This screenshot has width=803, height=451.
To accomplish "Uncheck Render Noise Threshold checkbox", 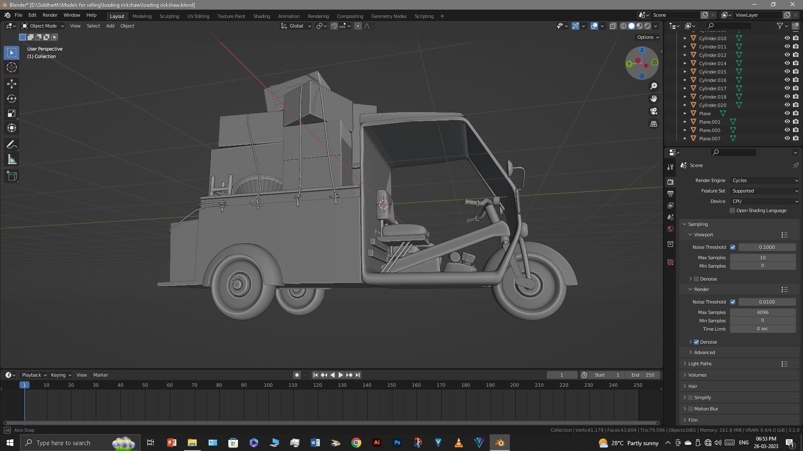I will (x=733, y=302).
